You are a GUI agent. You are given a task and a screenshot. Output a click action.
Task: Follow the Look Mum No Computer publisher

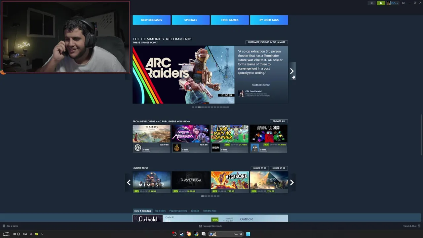point(224,150)
